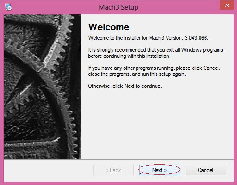Click the Mach3 installer icon in title bar

[x=8, y=7]
